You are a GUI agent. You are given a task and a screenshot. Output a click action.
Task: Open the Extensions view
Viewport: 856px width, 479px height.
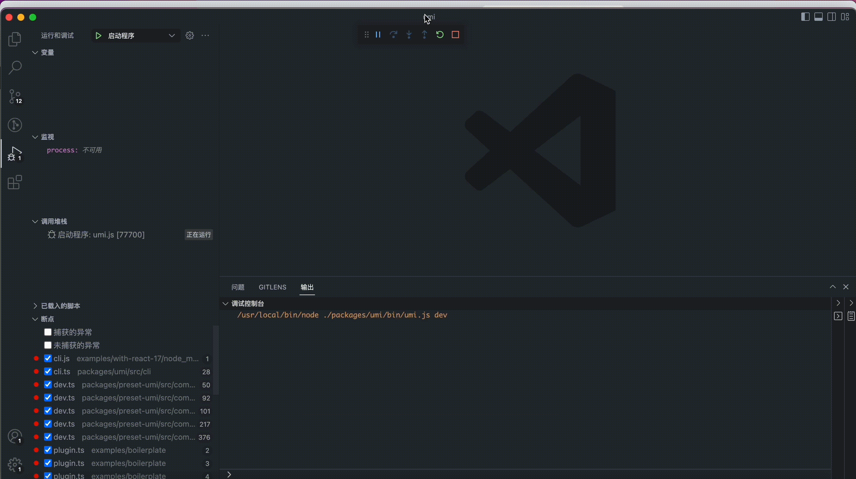[15, 182]
